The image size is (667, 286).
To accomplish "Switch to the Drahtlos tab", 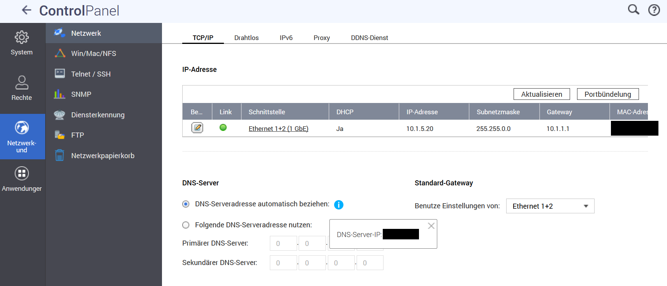I will (x=246, y=38).
